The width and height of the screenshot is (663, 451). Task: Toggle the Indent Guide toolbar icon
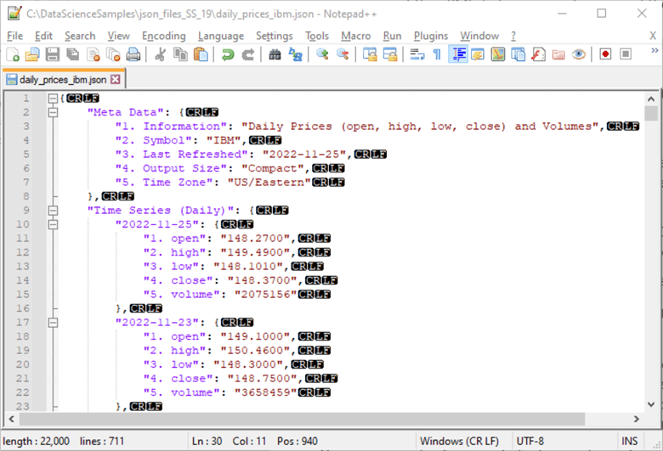458,54
